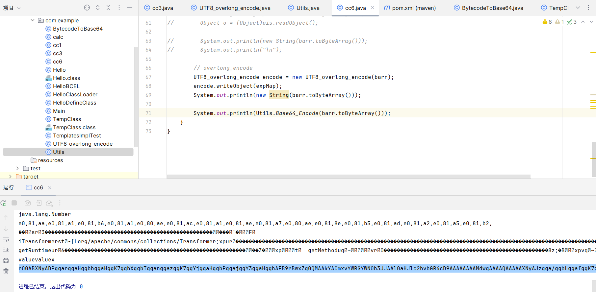Switch to UTF8_overlong_encode.java tab
Image resolution: width=596 pixels, height=292 pixels.
(231, 8)
